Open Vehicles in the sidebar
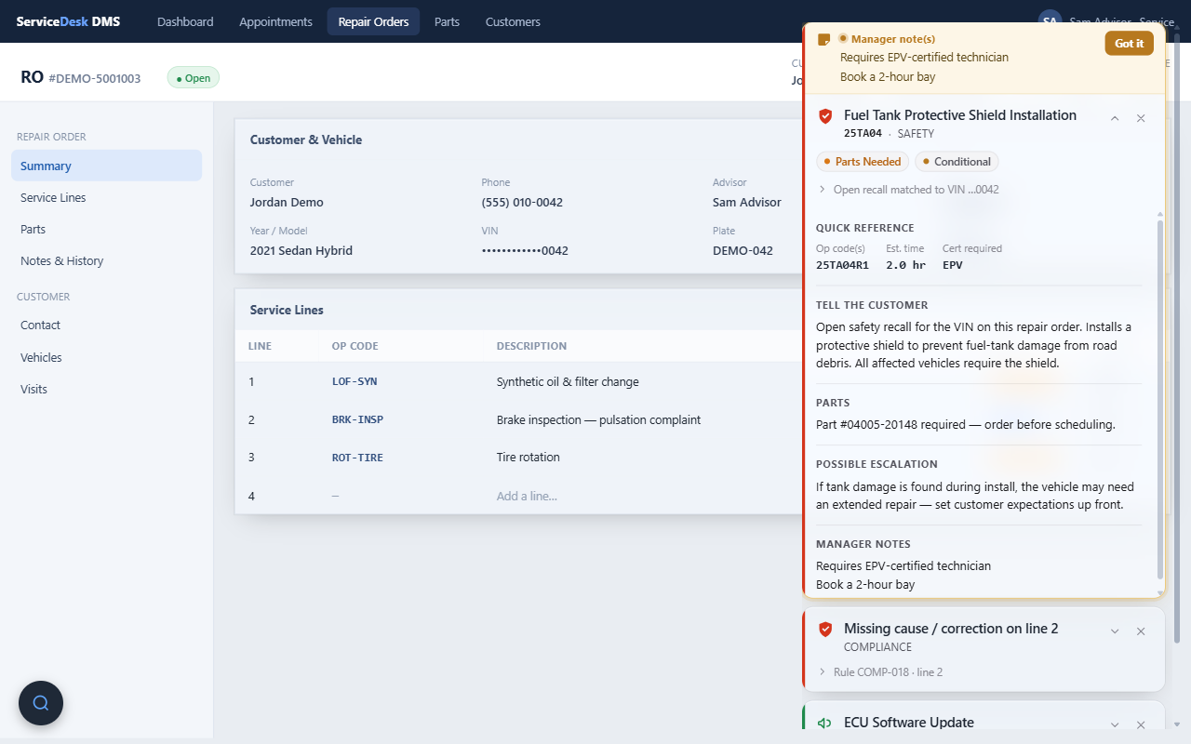 106,357
